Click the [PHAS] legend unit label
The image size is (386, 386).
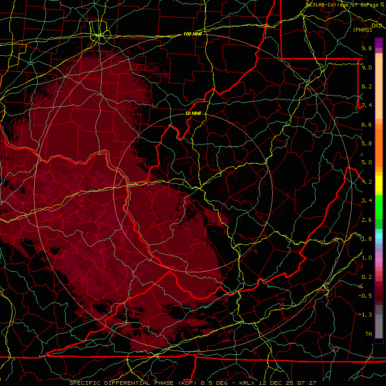coord(362,30)
